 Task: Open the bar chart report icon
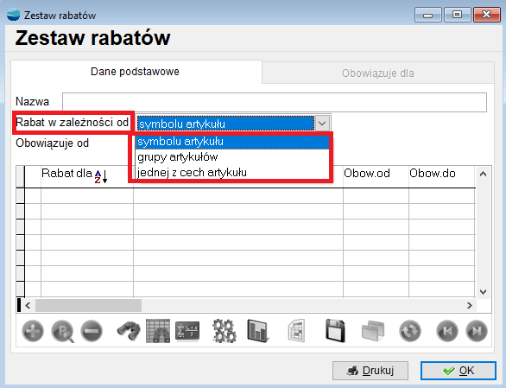point(257,331)
